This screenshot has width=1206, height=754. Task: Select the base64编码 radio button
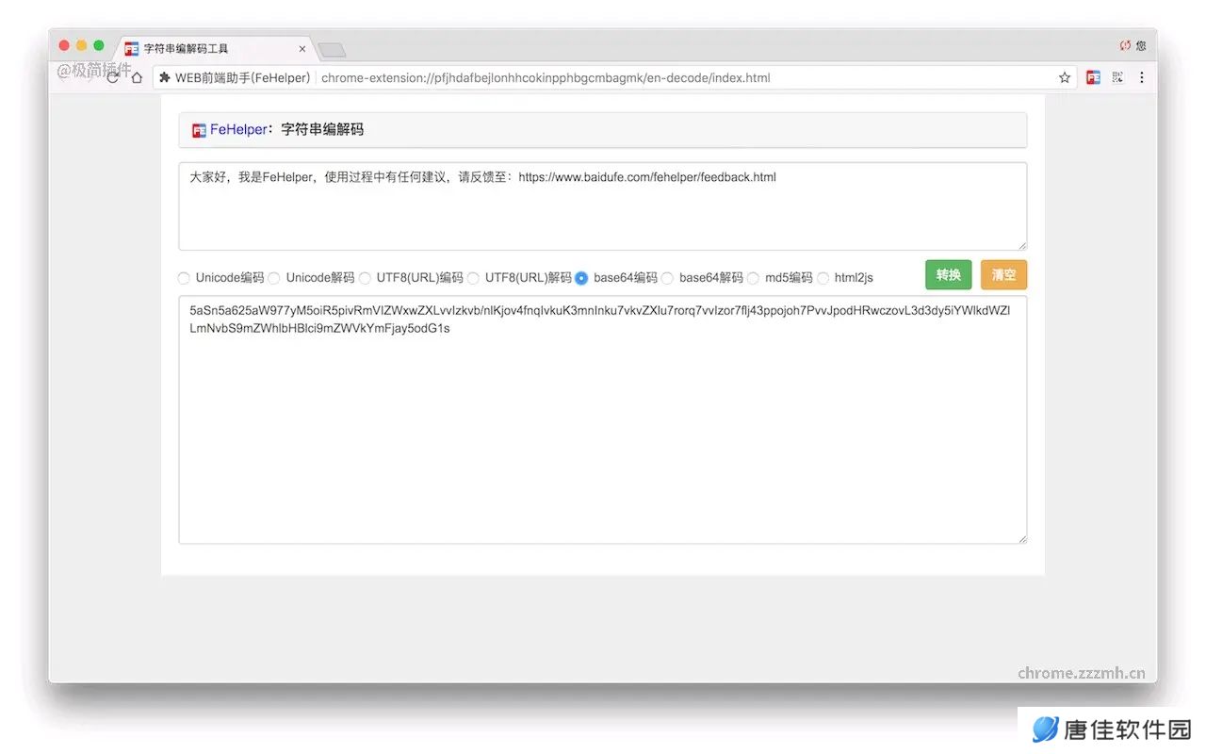pos(581,278)
